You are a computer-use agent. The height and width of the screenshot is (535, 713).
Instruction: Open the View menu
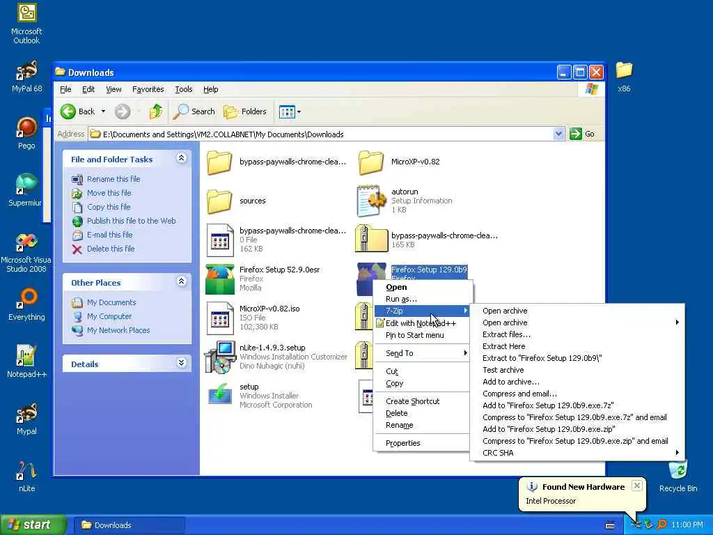[x=113, y=89]
